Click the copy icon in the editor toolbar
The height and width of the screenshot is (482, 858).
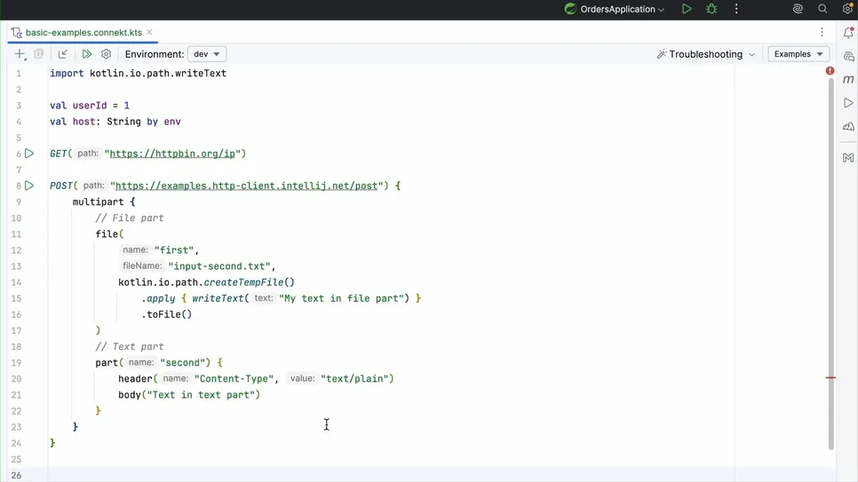tap(39, 53)
